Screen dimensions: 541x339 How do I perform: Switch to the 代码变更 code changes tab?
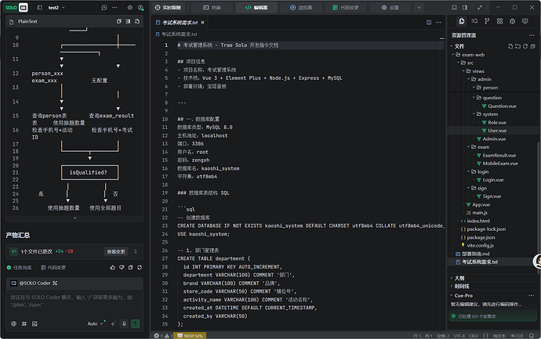[x=345, y=8]
